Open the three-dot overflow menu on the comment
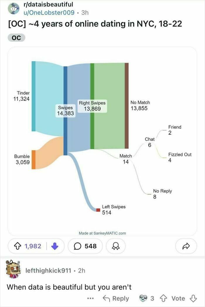Screen dimensions: 205x307 (x=90, y=298)
